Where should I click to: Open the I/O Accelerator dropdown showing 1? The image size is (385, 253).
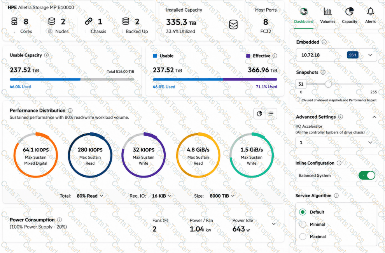click(336, 142)
